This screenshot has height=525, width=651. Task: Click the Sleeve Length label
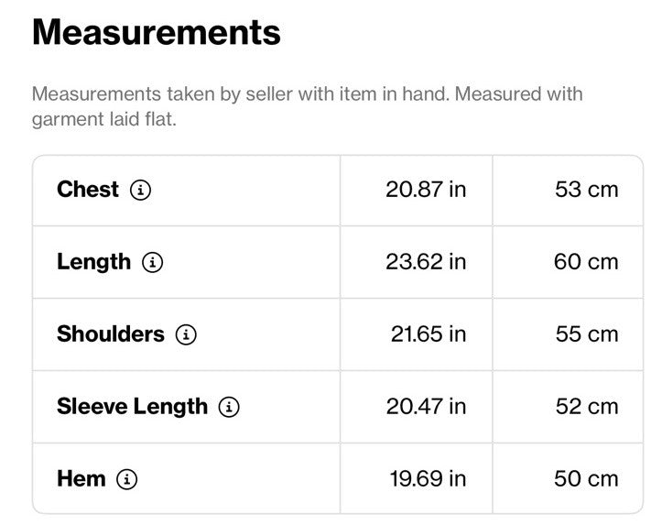click(132, 407)
